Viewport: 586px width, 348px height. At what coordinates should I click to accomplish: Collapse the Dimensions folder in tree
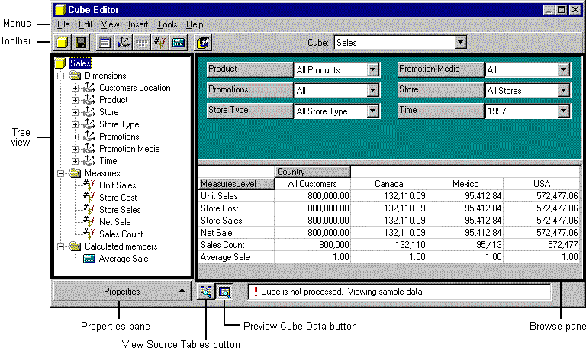(60, 76)
